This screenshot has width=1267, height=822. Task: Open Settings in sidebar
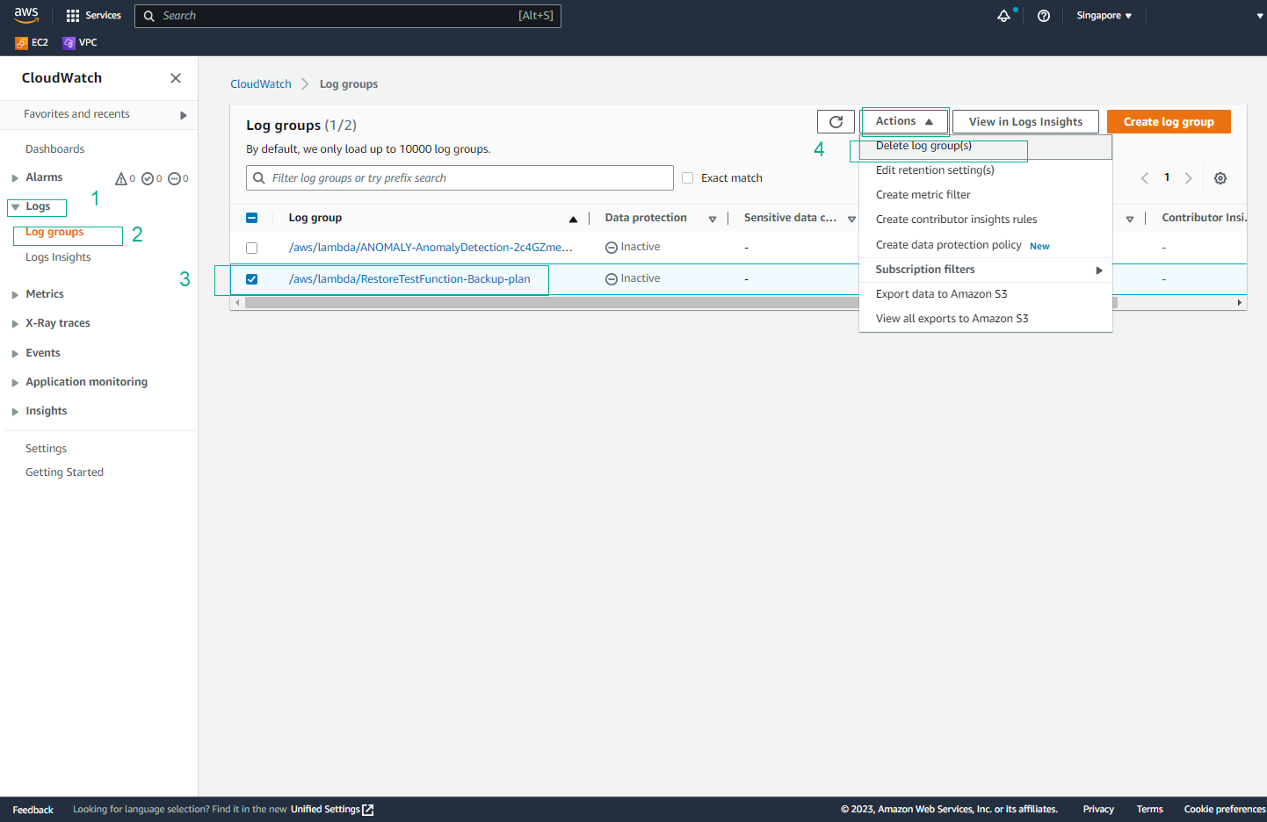46,449
